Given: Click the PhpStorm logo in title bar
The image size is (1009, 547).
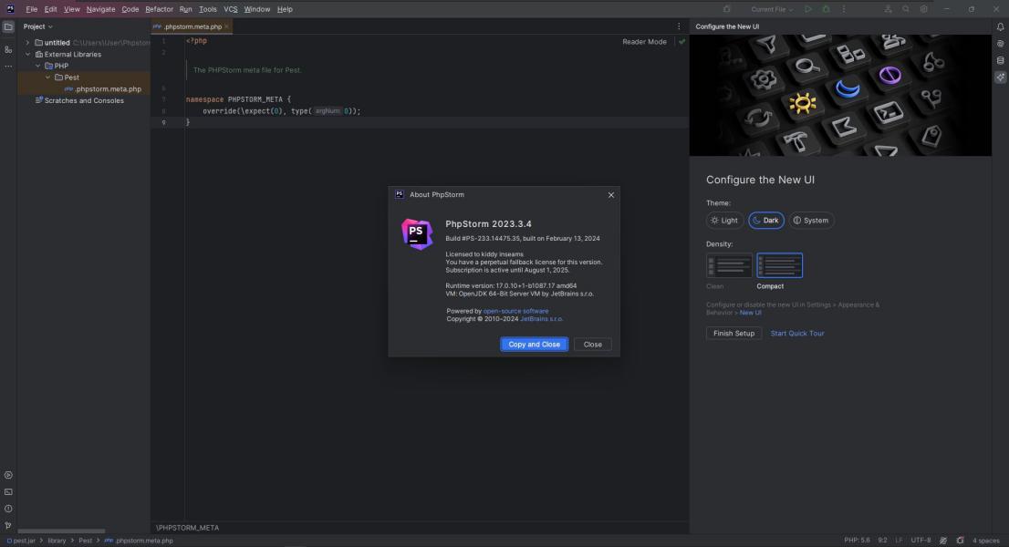Looking at the screenshot, I should pyautogui.click(x=10, y=9).
